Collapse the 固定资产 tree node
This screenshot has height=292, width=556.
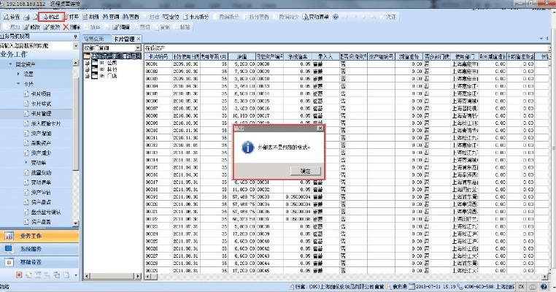(x=11, y=64)
